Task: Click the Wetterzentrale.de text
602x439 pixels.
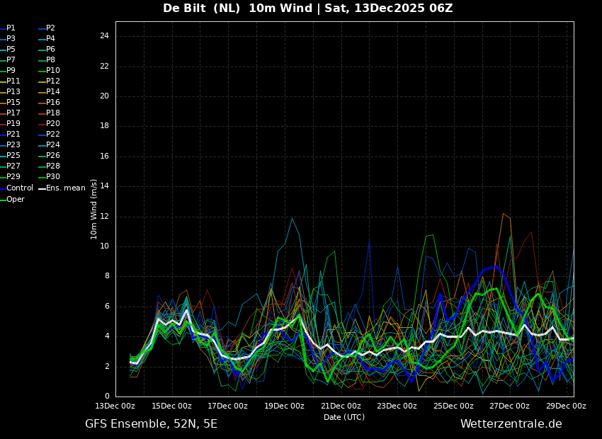Action: pos(511,424)
